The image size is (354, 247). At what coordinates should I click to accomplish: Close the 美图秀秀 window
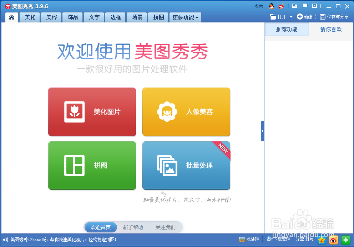click(348, 6)
